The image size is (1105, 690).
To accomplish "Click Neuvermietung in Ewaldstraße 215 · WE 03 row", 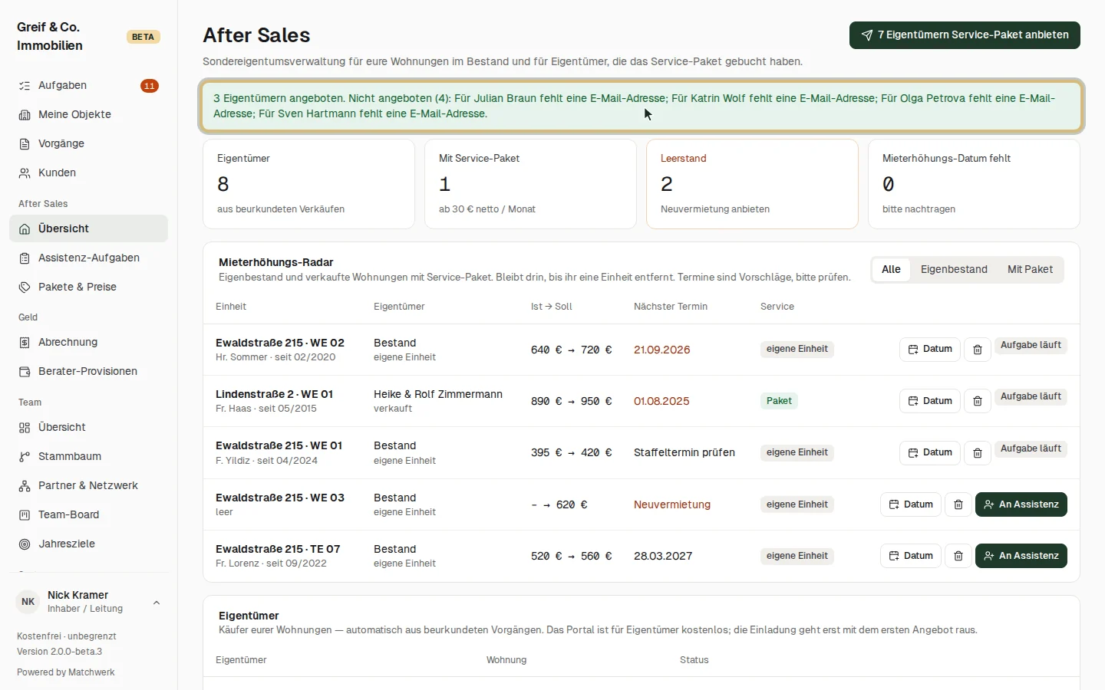I will pos(672,504).
